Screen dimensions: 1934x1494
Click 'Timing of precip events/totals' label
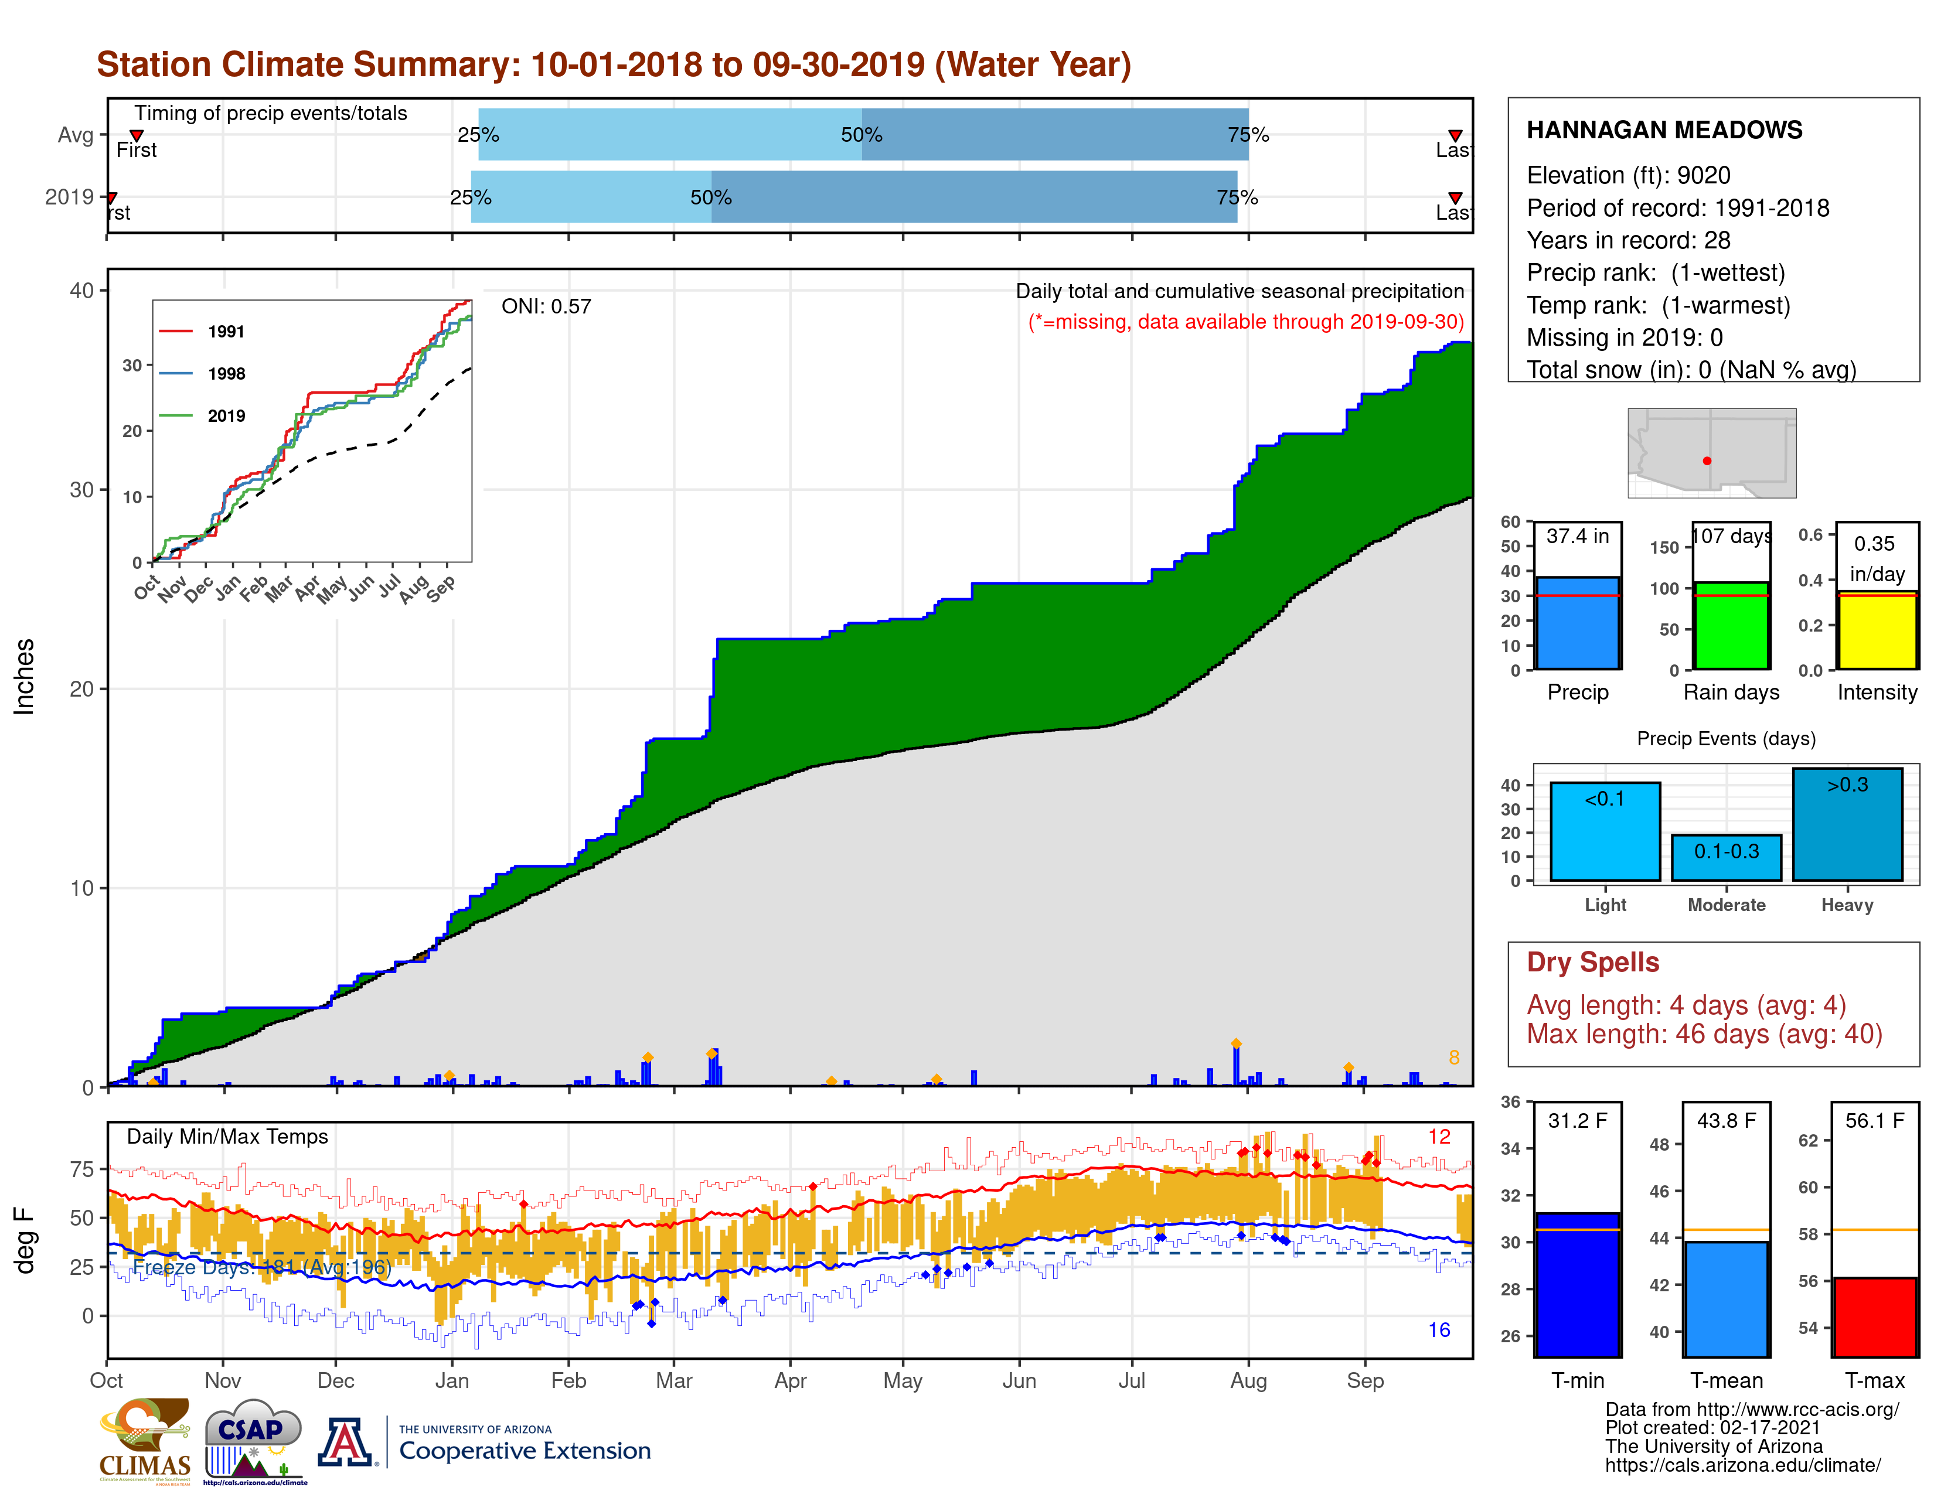click(270, 113)
